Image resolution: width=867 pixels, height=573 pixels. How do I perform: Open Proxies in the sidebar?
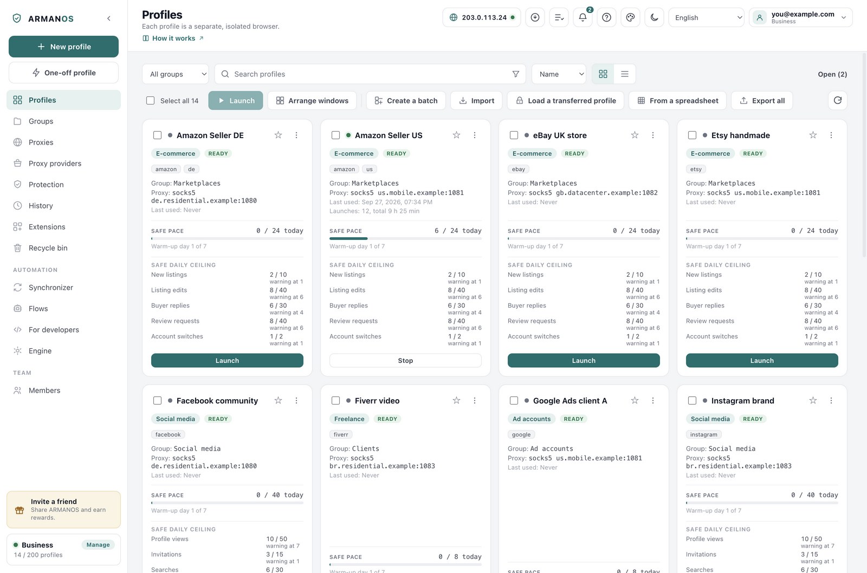pyautogui.click(x=63, y=142)
